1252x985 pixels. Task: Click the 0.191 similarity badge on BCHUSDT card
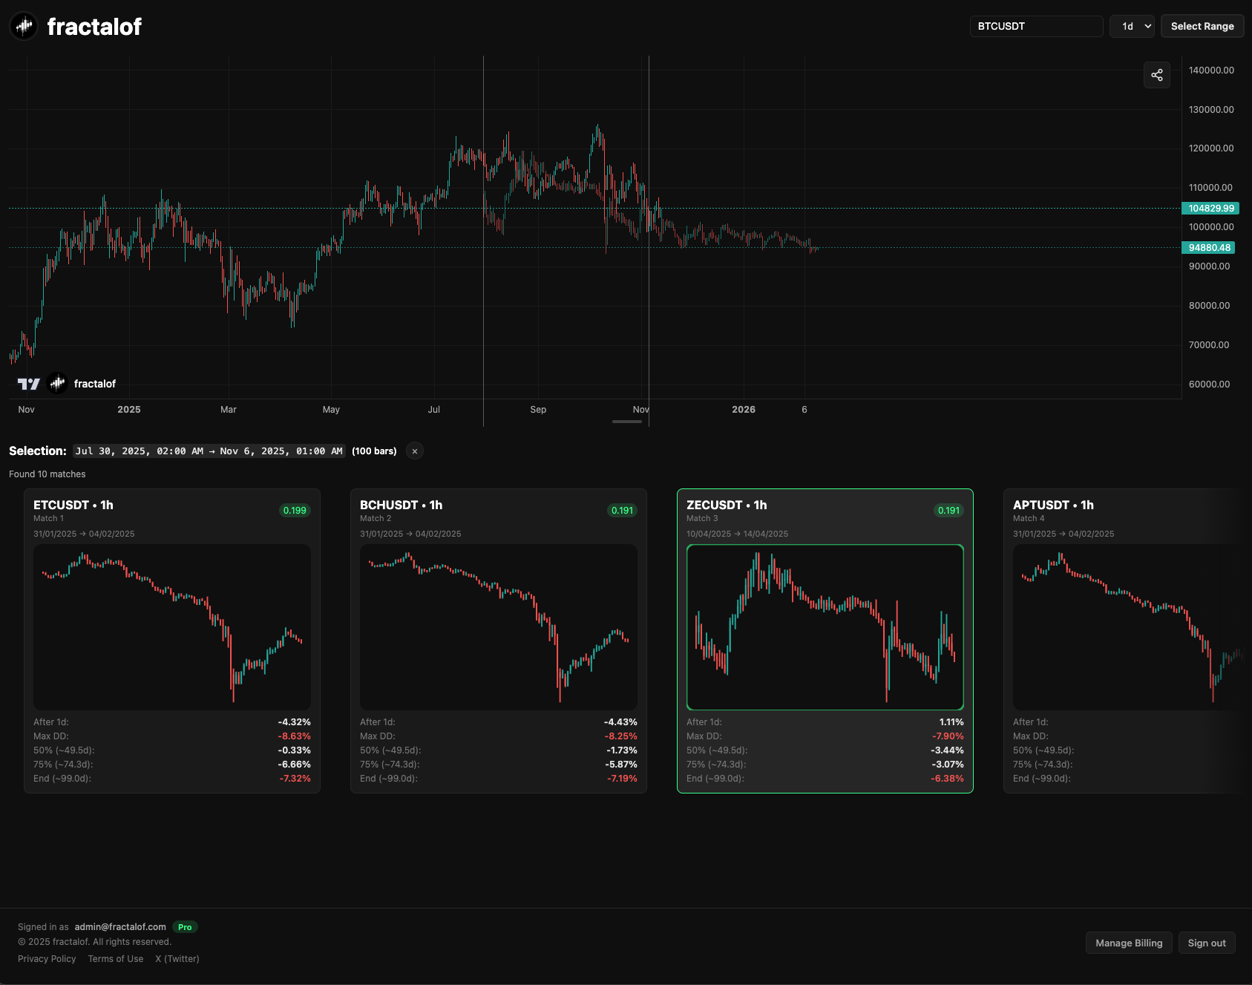click(x=622, y=510)
